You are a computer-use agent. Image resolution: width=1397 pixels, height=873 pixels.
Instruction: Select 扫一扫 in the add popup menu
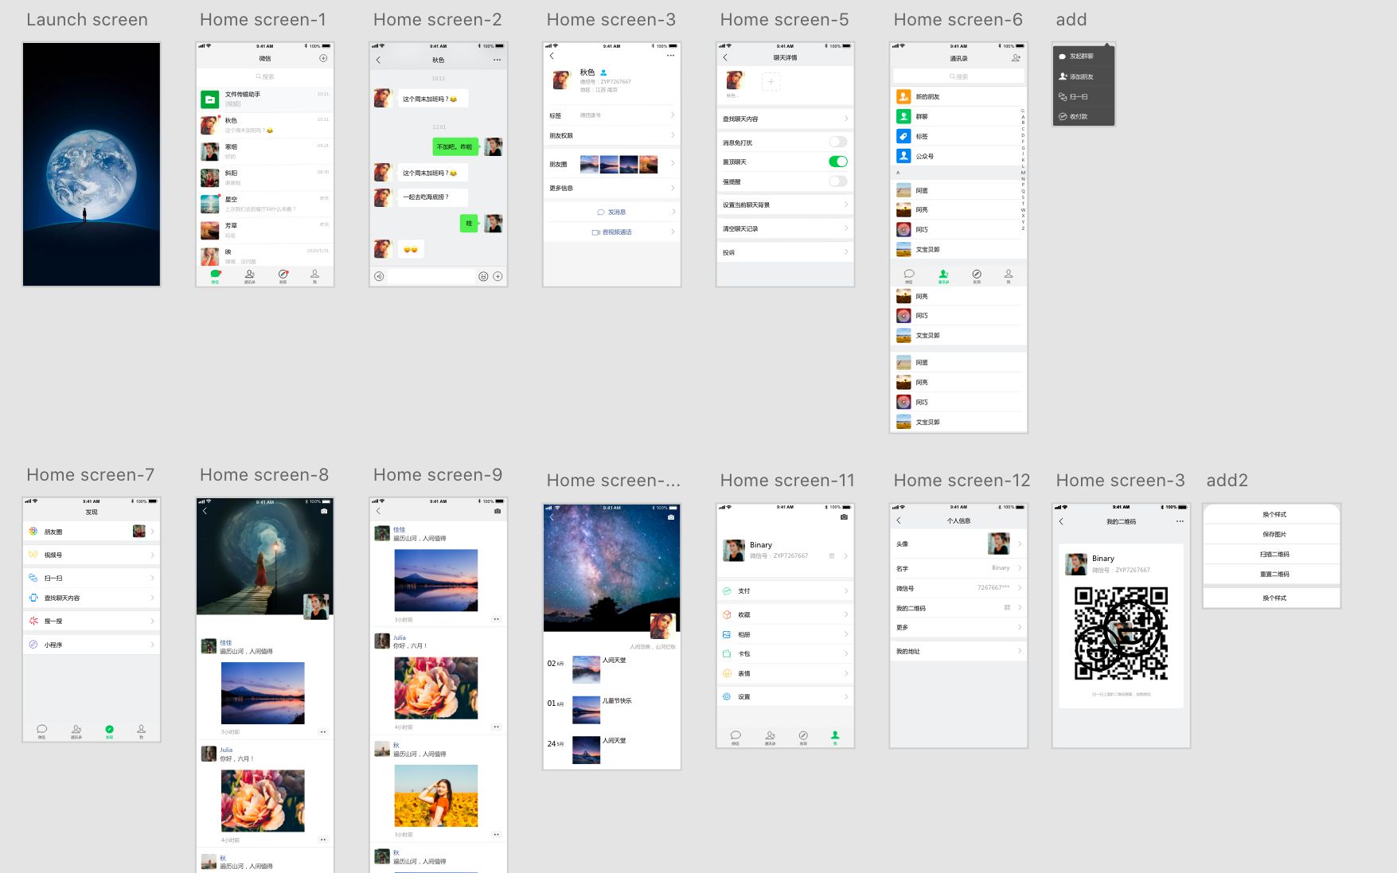coord(1083,96)
